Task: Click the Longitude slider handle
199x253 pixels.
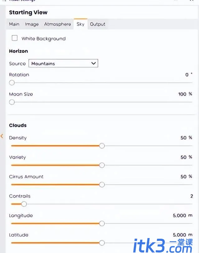Action: click(102, 223)
